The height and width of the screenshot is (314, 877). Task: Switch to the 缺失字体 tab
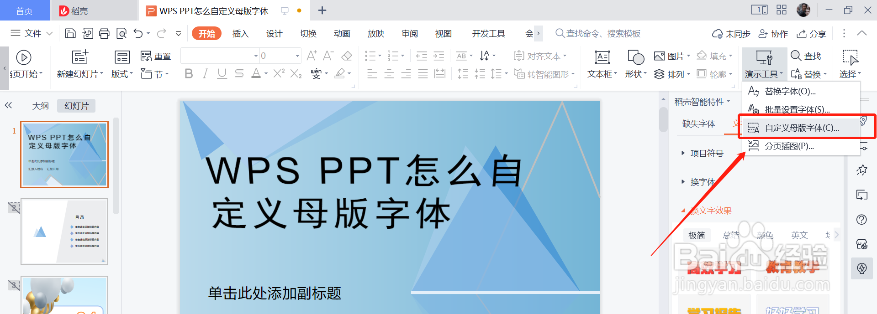pyautogui.click(x=699, y=124)
